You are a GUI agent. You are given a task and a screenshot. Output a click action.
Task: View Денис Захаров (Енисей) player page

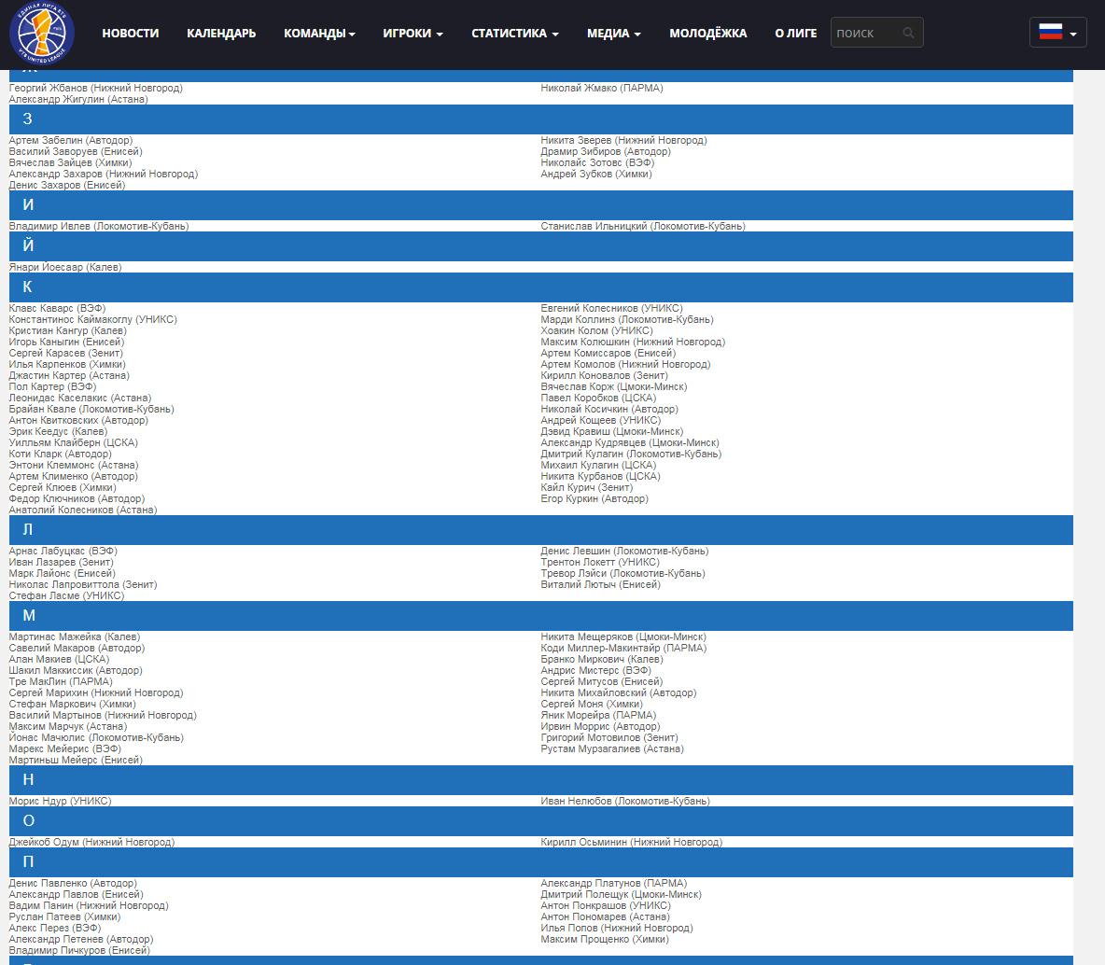coord(67,186)
